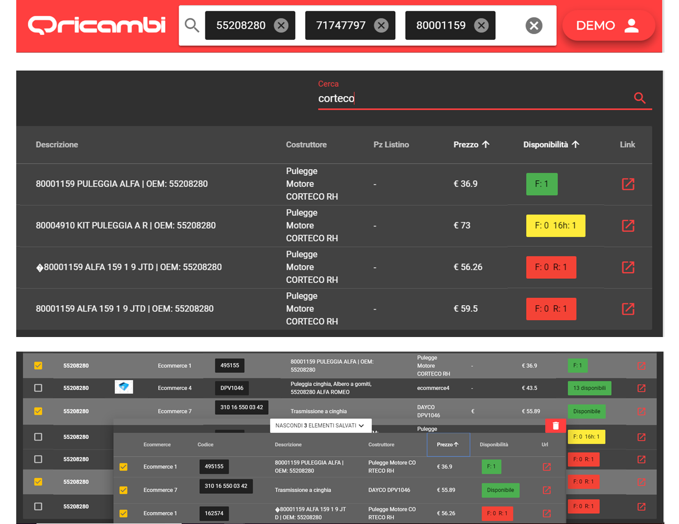Click the Costruttore column header in results table
Viewport: 679px width, 524px height.
tap(306, 144)
